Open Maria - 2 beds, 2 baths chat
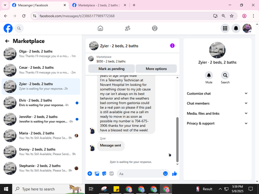Viewport: 259px width, 194px height. 41,136
